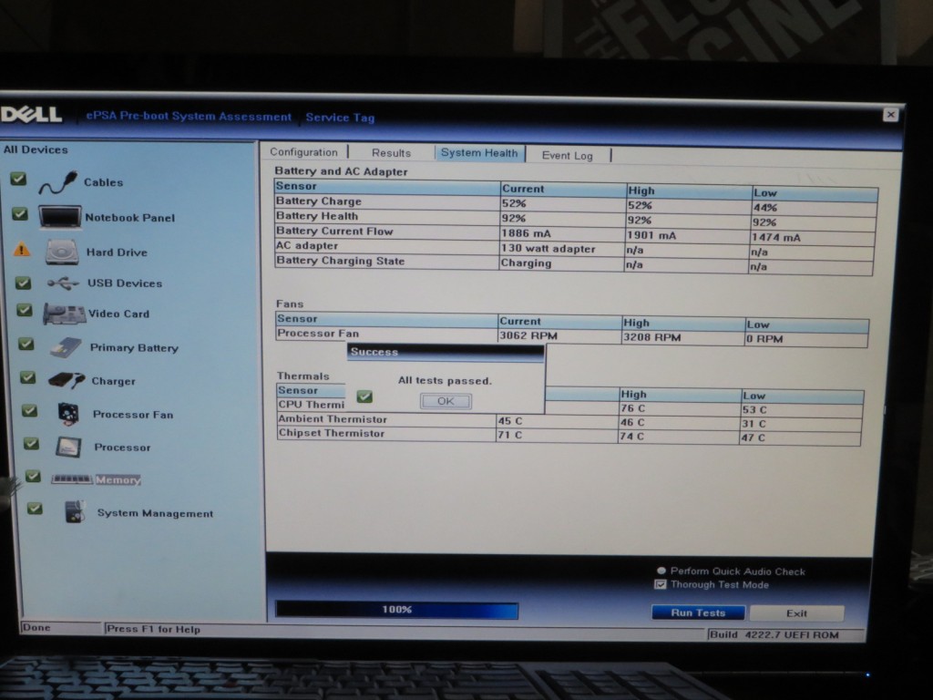Toggle the Primary Battery status checkmark
The image size is (933, 700).
tap(26, 344)
